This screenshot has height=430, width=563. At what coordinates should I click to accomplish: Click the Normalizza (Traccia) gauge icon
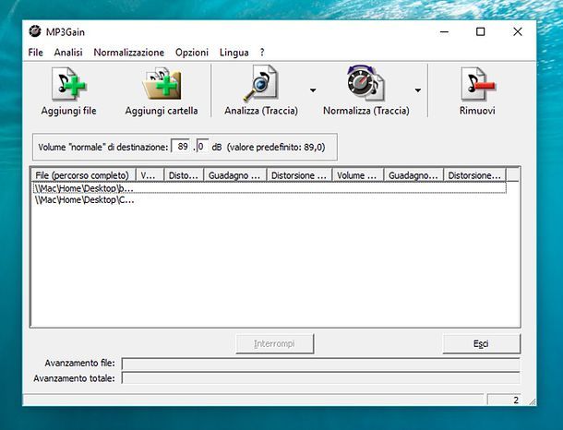365,83
